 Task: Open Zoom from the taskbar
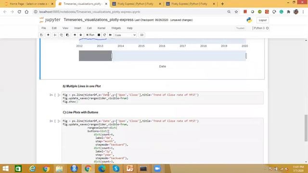(x=157, y=169)
